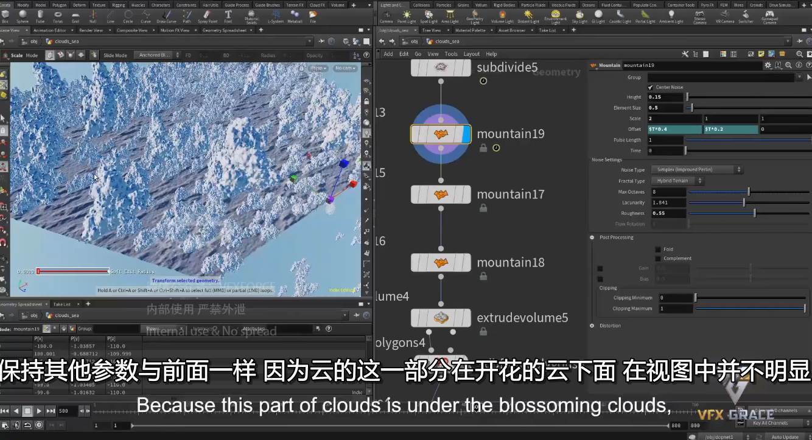Toggle the blue display flag on mountain19
Screen dimensions: 812x440
(x=466, y=134)
